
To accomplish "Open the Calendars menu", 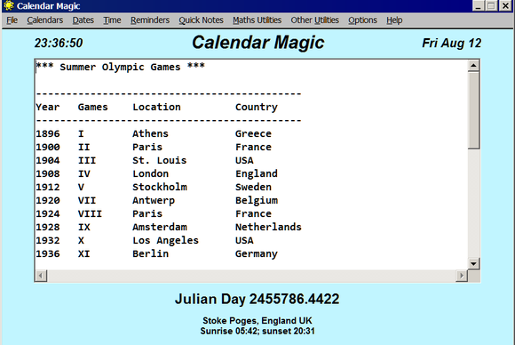I will 45,20.
